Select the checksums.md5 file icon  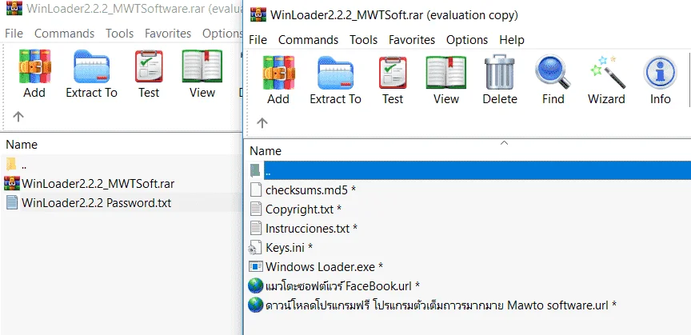point(256,190)
